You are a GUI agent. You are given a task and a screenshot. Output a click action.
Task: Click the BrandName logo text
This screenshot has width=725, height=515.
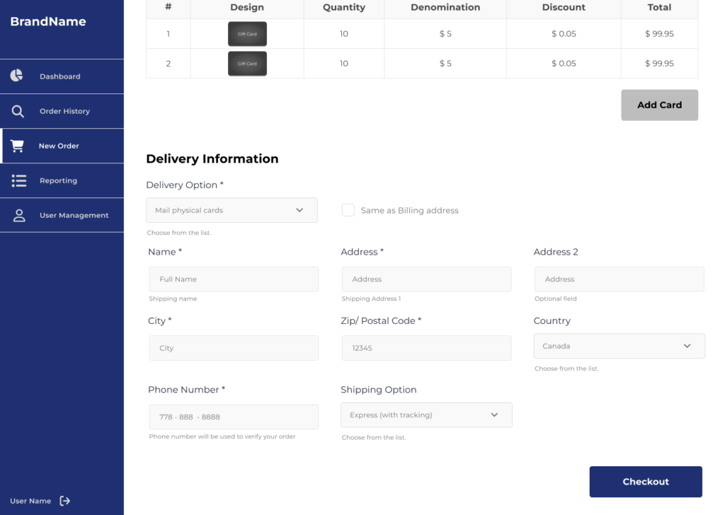[x=48, y=22]
